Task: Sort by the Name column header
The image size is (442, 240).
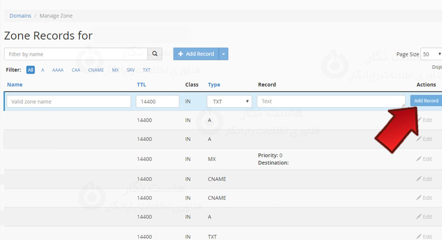Action: (x=15, y=85)
